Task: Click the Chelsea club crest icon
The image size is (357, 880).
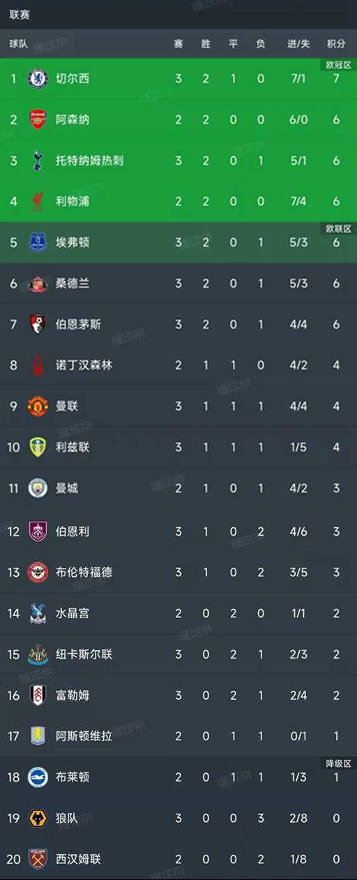Action: click(37, 78)
